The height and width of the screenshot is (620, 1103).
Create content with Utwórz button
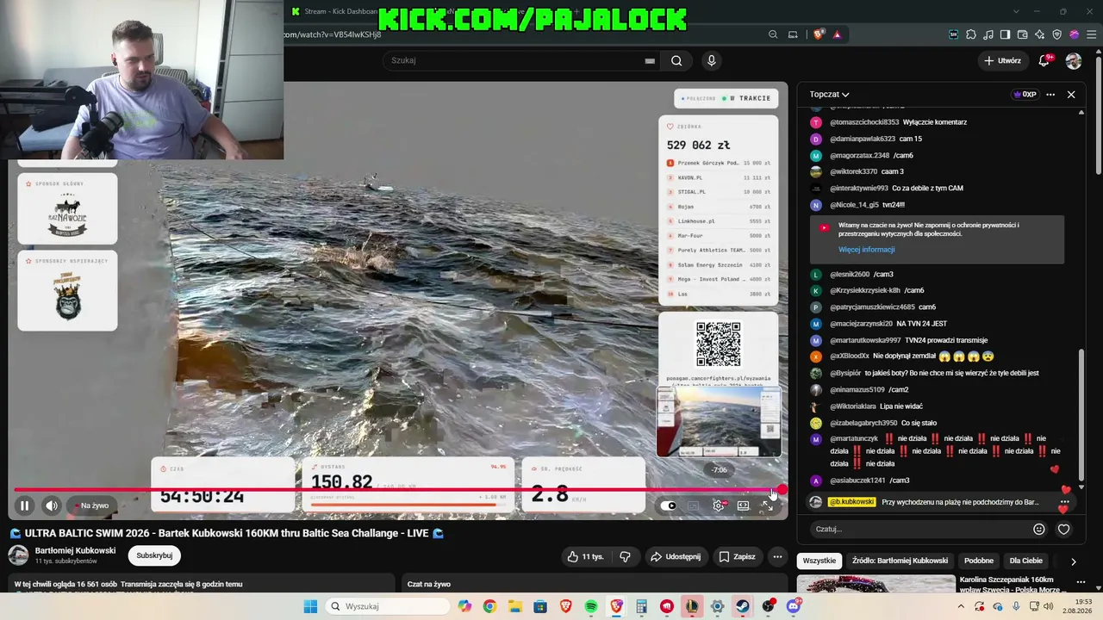click(1003, 60)
